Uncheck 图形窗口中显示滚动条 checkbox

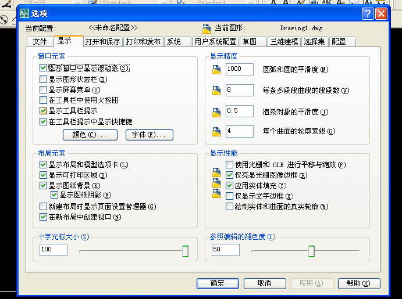[x=43, y=68]
